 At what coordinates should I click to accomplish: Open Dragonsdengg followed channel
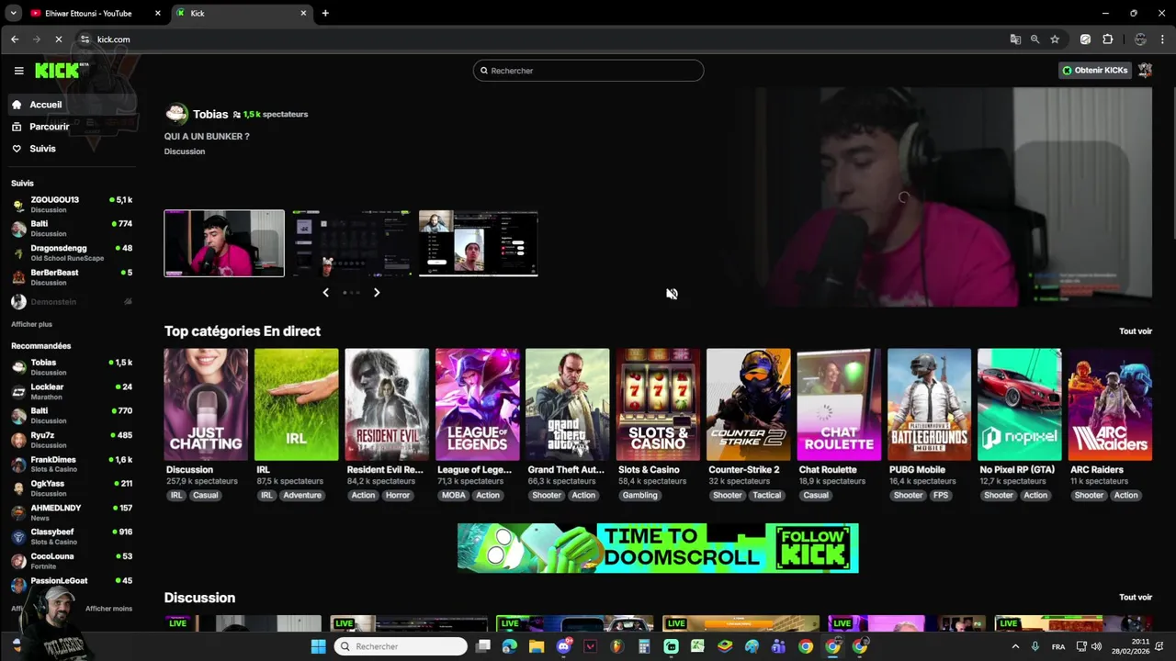pyautogui.click(x=72, y=252)
